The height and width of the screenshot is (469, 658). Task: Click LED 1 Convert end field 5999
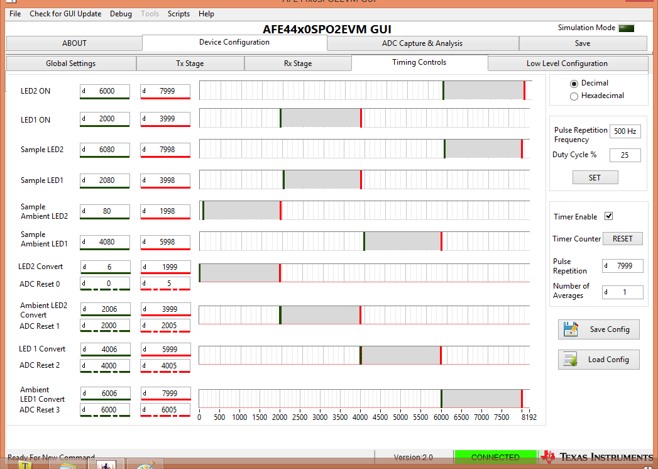[166, 350]
